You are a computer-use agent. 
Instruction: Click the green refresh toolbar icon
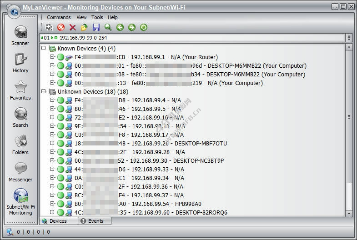point(144,28)
